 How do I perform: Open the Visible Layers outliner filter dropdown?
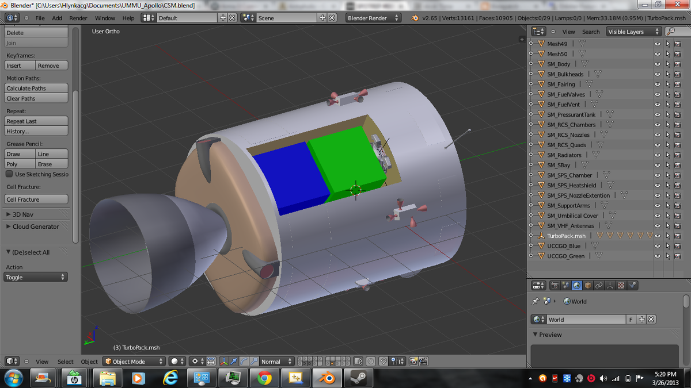point(633,32)
